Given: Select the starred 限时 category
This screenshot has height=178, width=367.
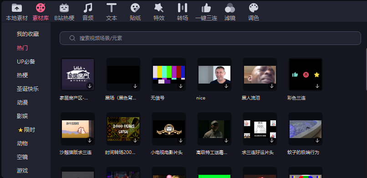Looking at the screenshot, I should (26, 130).
